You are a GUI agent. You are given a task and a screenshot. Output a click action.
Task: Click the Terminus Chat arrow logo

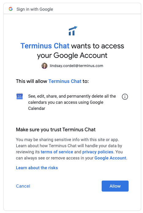point(73,31)
